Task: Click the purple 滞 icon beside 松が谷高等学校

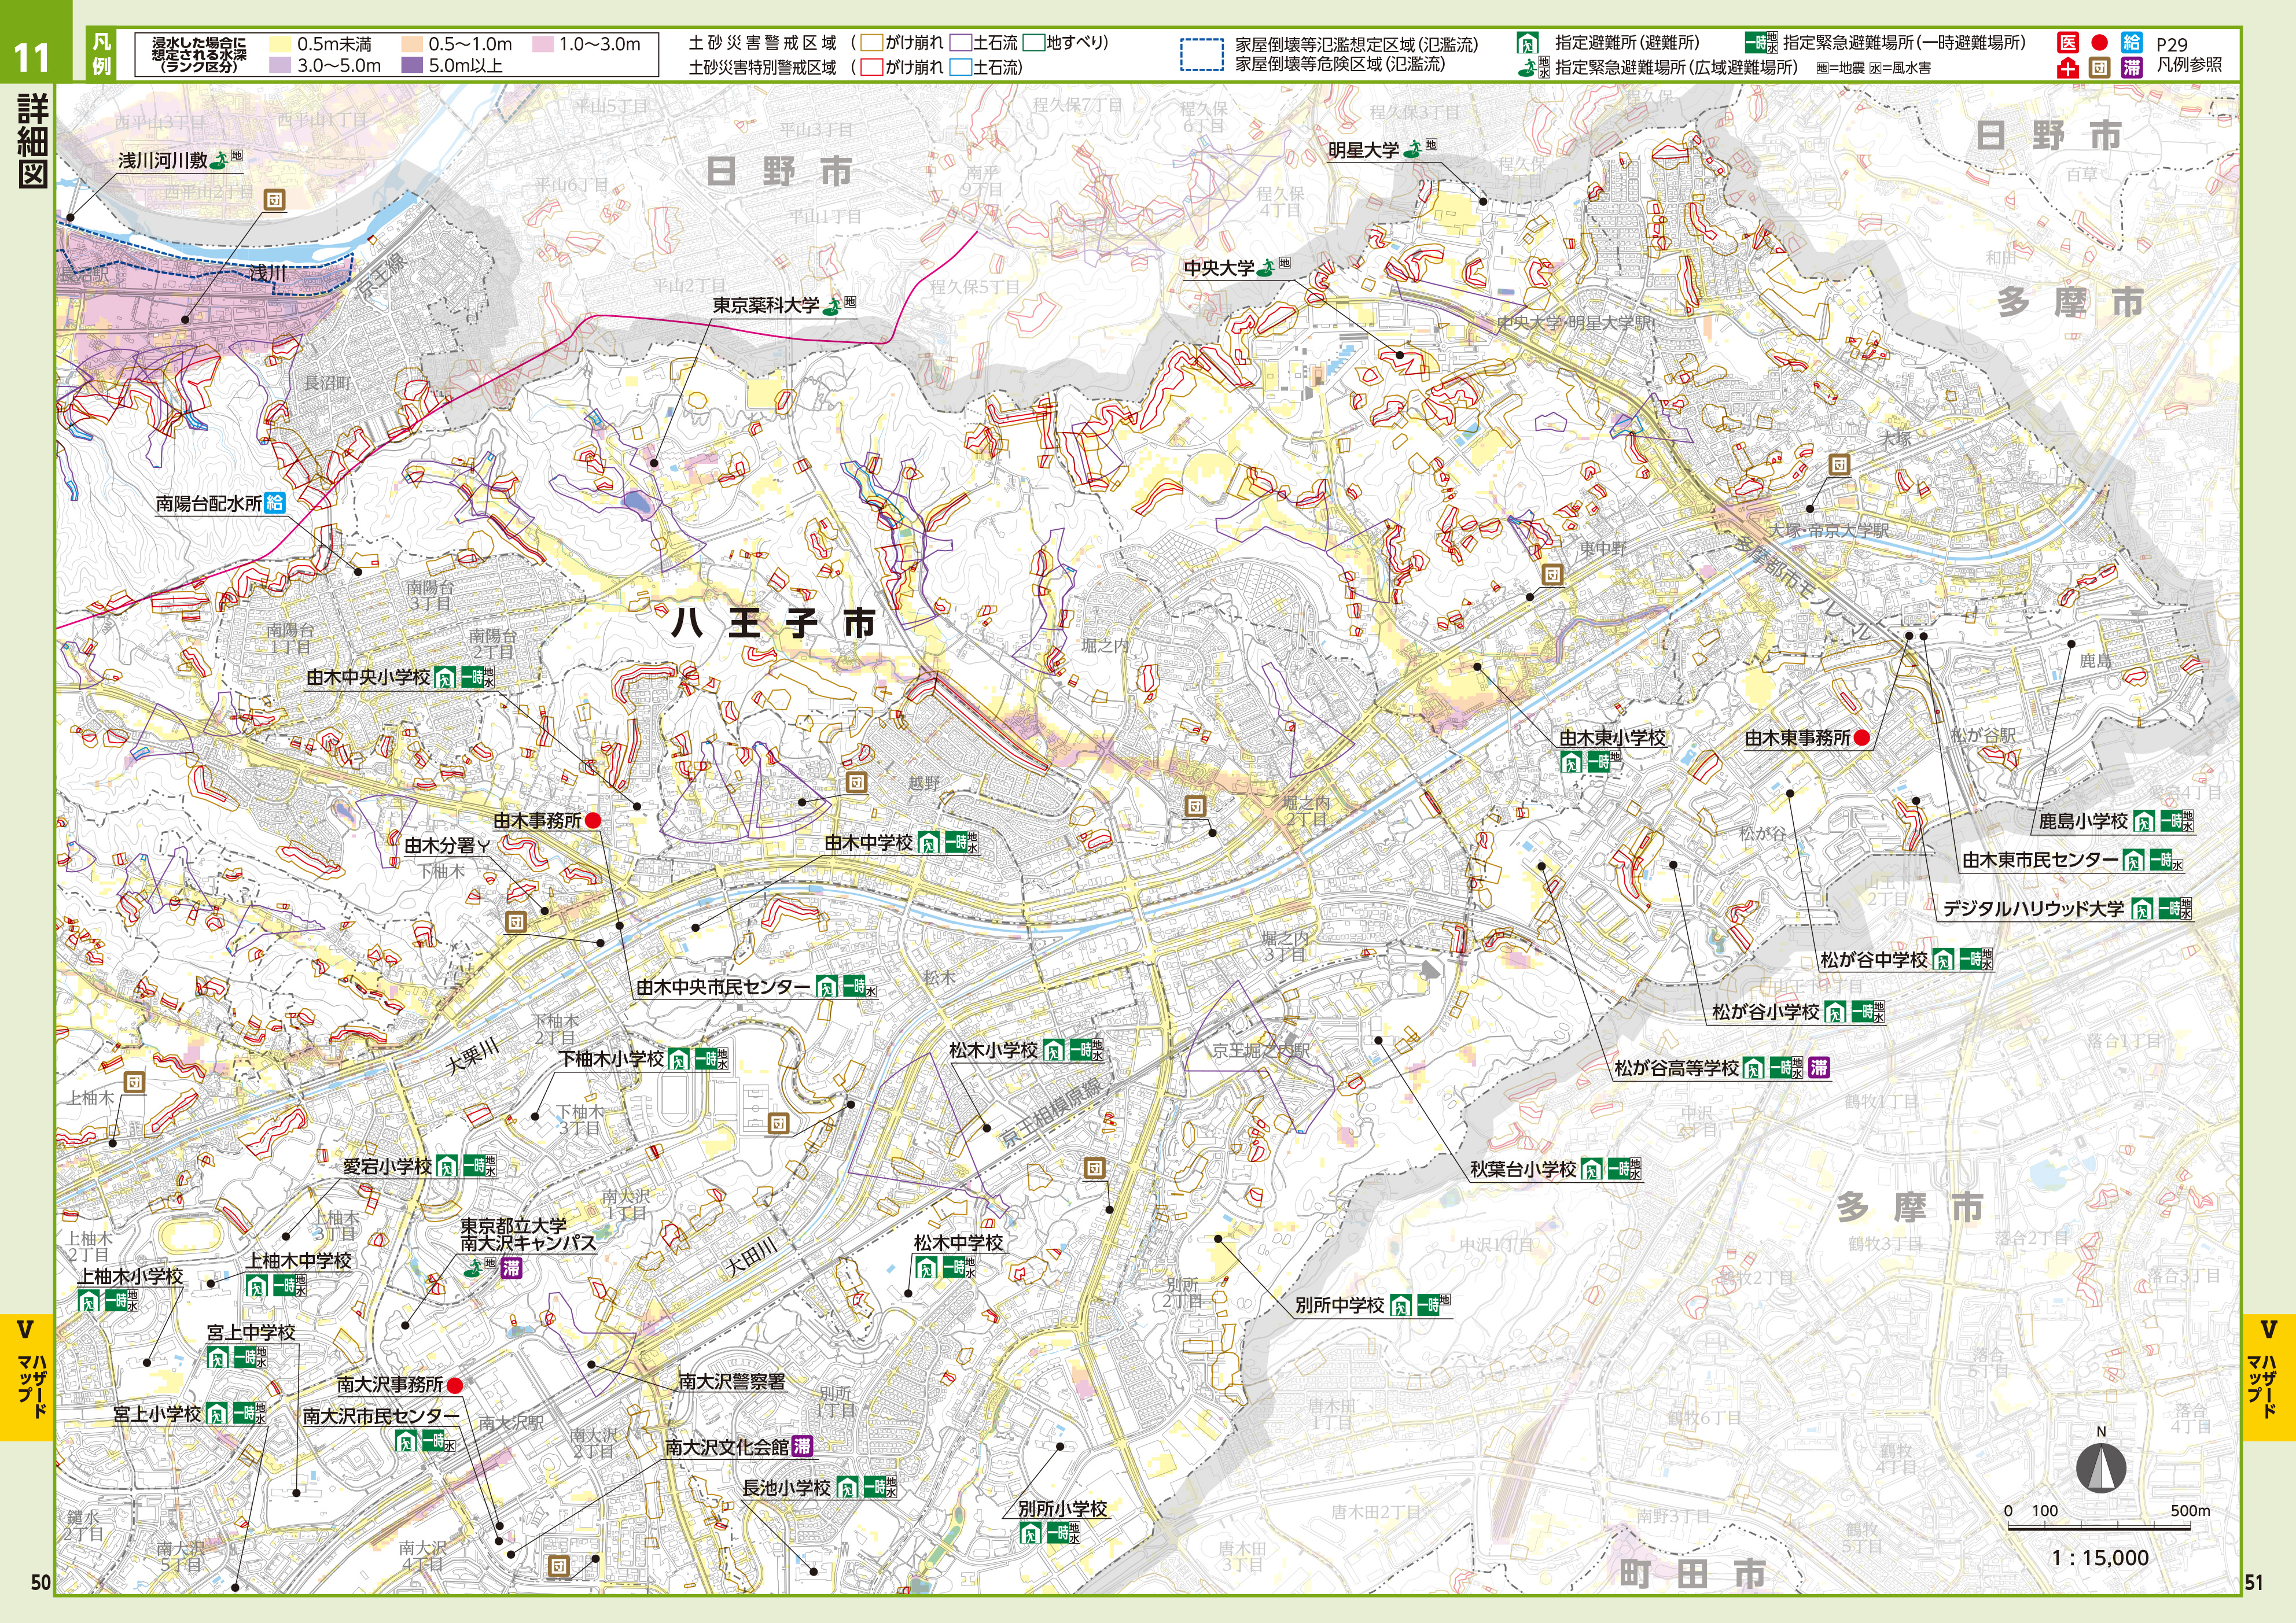Action: (1818, 1067)
